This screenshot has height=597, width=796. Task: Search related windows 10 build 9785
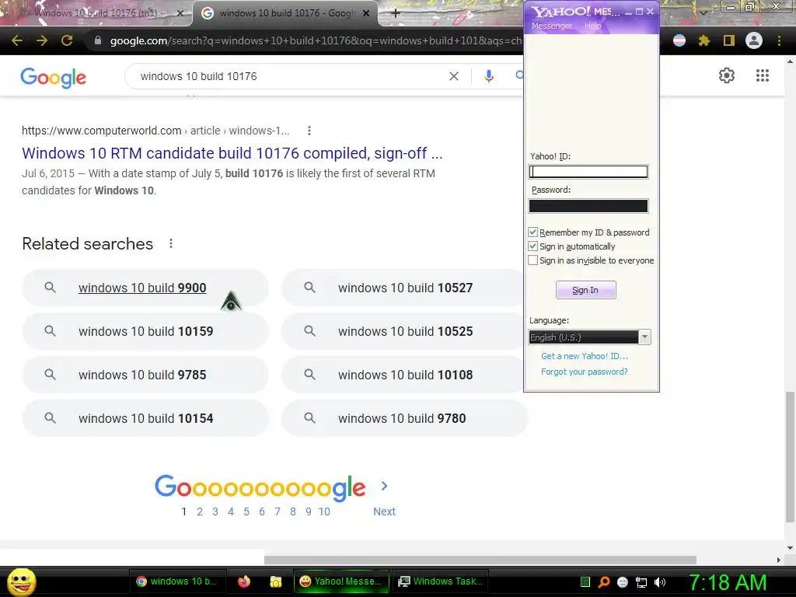coord(145,375)
